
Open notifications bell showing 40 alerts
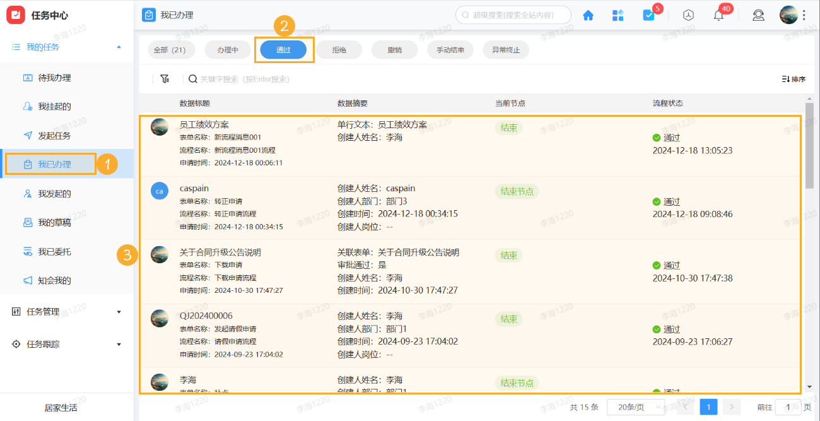pos(718,15)
